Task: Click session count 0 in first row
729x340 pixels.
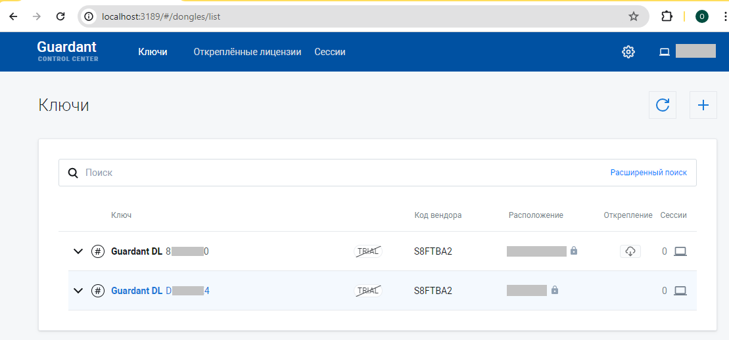Action: (x=665, y=251)
